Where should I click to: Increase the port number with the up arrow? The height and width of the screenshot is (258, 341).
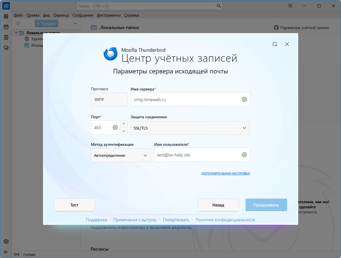(124, 124)
